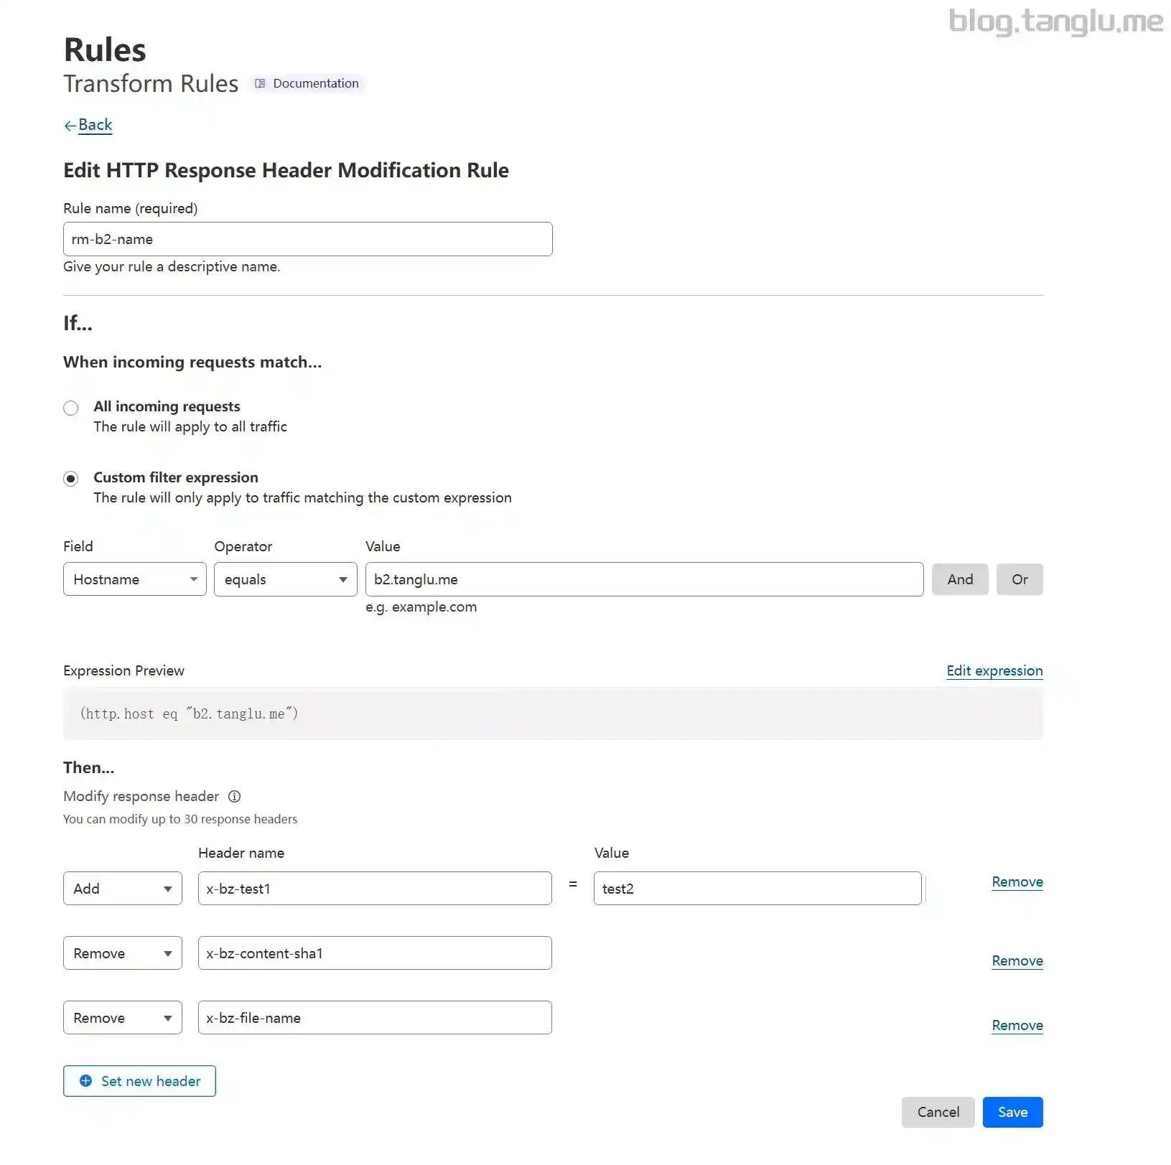Click the 'The rule will apply to all traffic' text
1171x1165 pixels.
[190, 426]
